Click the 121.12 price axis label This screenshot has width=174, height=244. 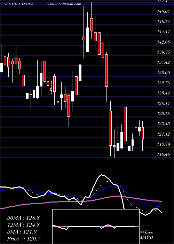[x=164, y=134]
